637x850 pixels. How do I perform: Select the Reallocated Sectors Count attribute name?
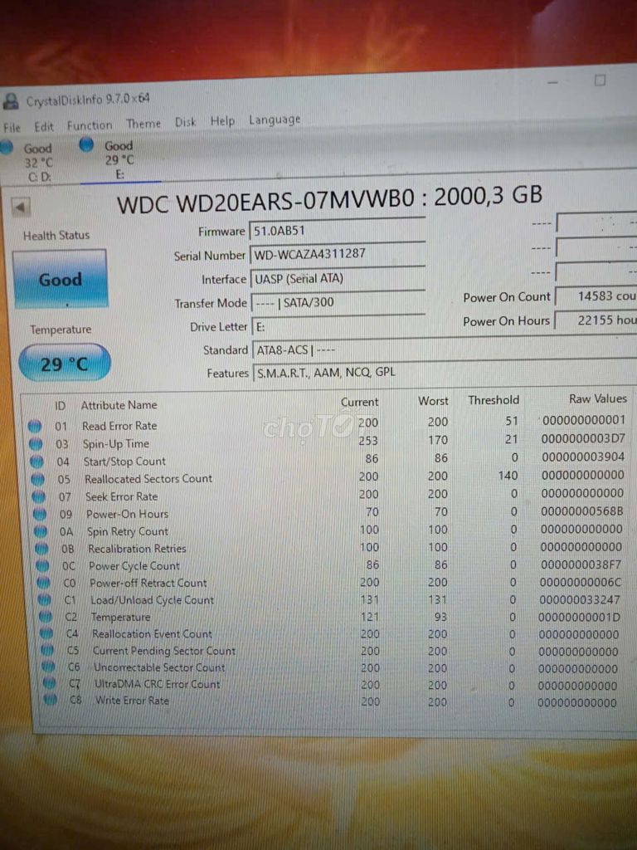[148, 479]
